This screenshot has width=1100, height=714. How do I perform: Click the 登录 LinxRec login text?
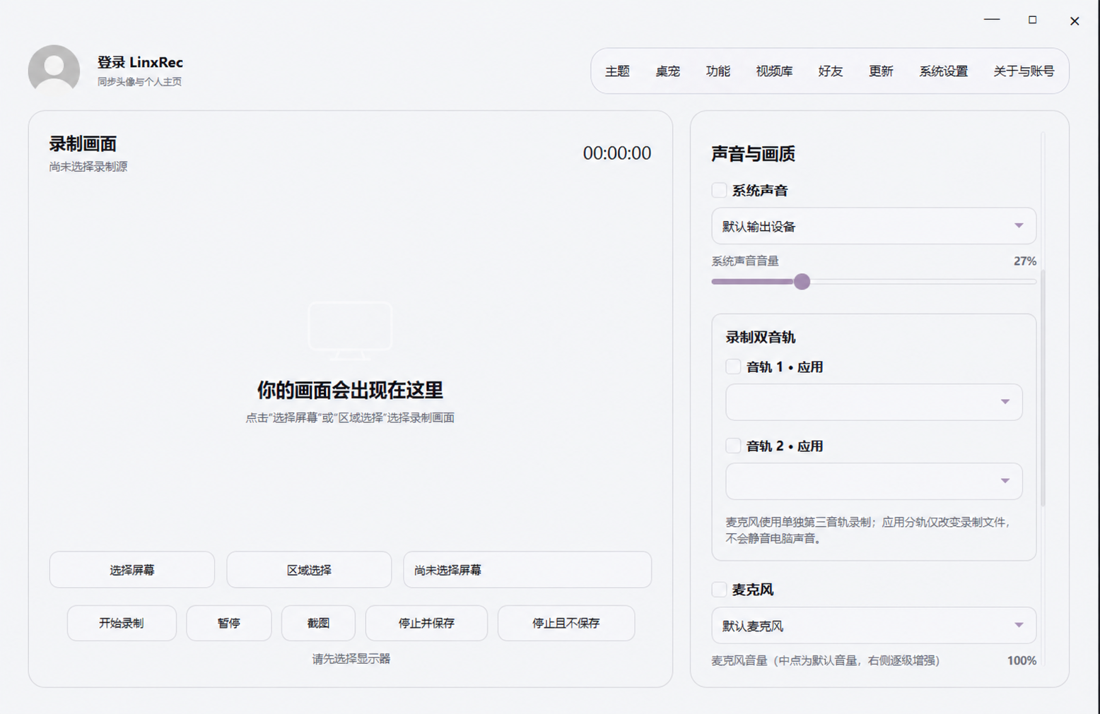[140, 62]
